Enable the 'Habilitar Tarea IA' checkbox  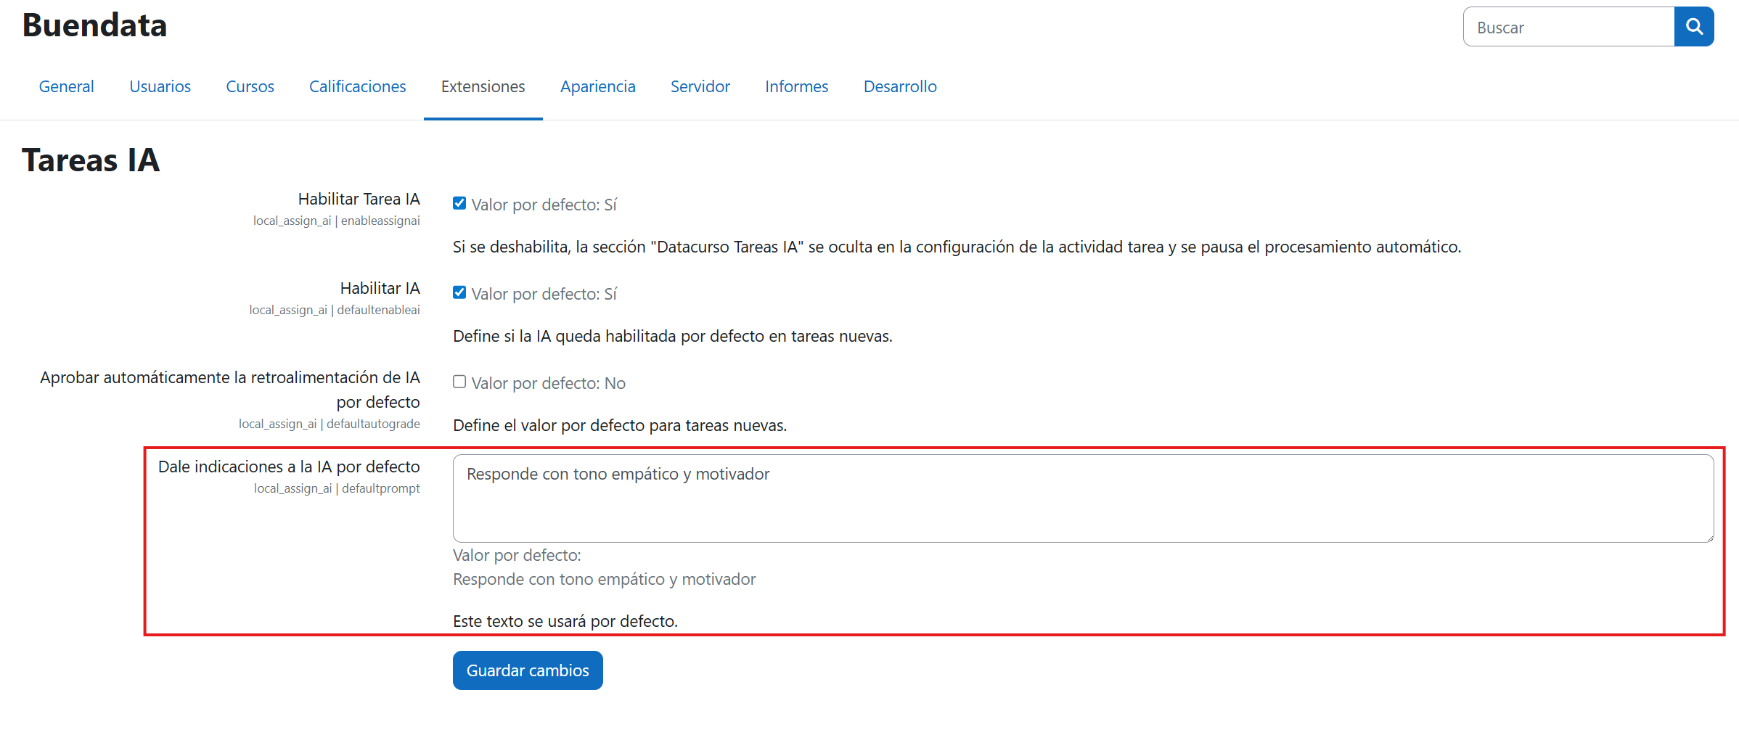459,203
